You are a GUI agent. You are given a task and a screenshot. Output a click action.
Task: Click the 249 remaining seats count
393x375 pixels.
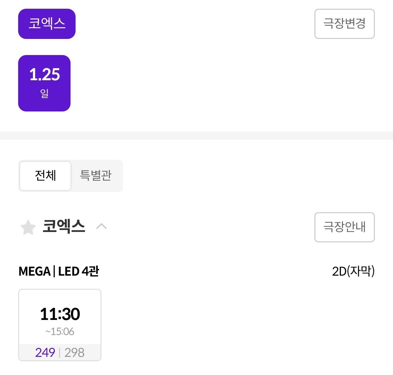(45, 353)
